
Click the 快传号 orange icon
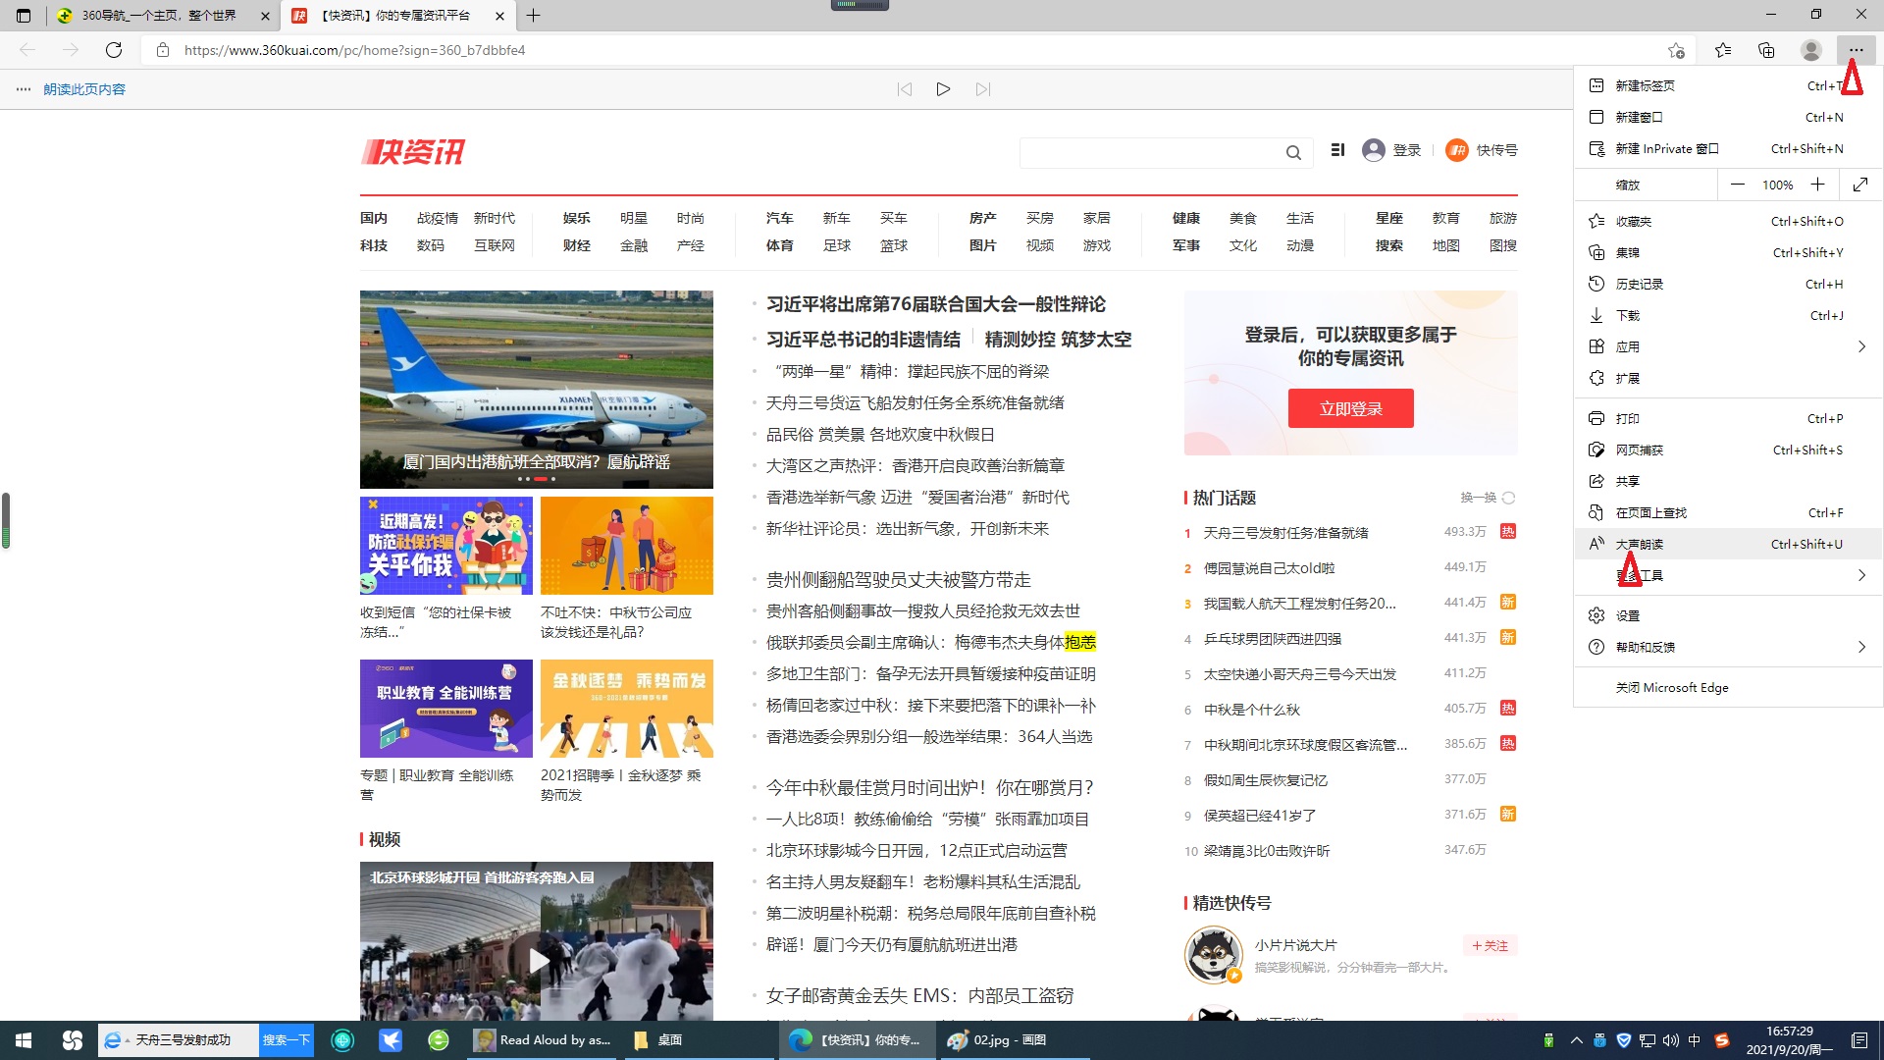click(1457, 150)
